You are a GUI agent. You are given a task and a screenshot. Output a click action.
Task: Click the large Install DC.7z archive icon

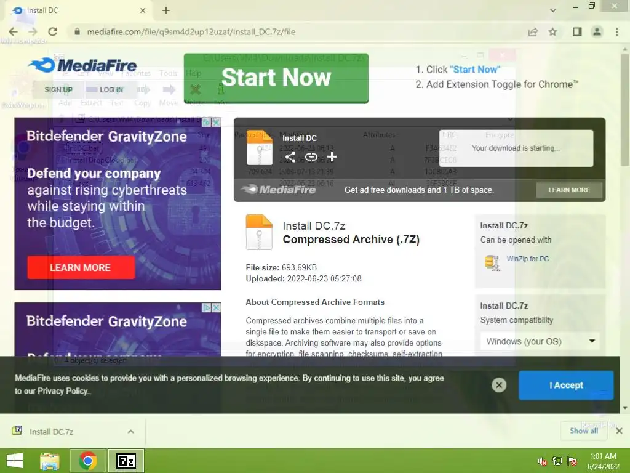pos(259,232)
